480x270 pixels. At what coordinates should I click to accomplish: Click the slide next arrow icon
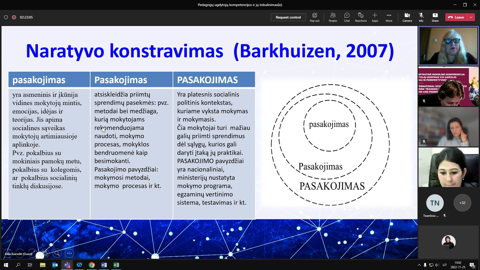[20, 253]
